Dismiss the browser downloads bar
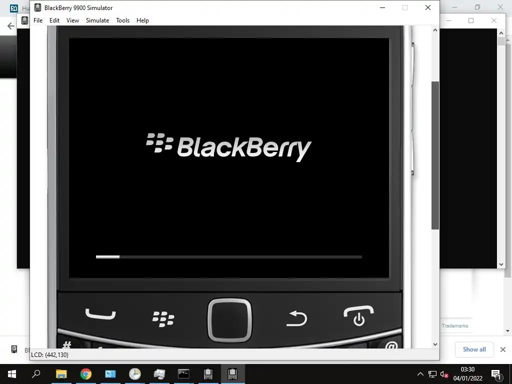512x384 pixels. 503,349
